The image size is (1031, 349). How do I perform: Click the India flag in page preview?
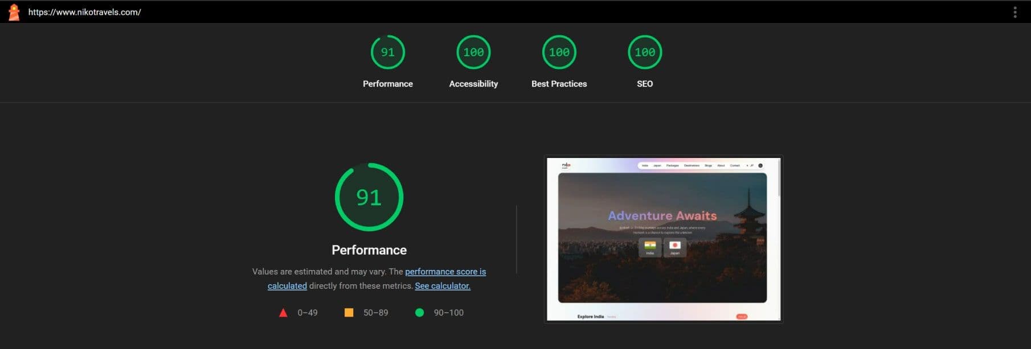tap(650, 246)
